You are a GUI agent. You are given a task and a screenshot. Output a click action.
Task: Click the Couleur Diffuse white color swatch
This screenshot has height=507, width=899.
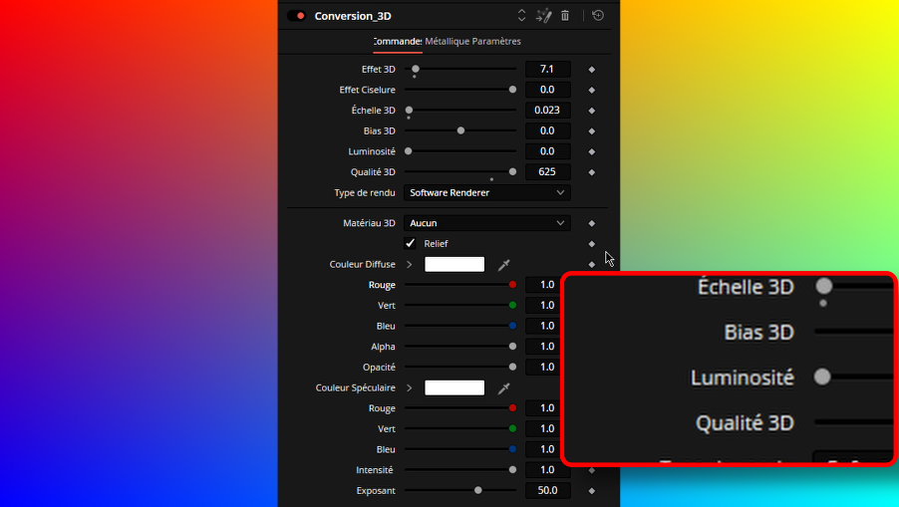click(x=454, y=265)
